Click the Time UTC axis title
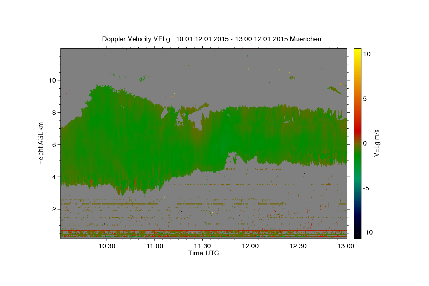 (203, 253)
